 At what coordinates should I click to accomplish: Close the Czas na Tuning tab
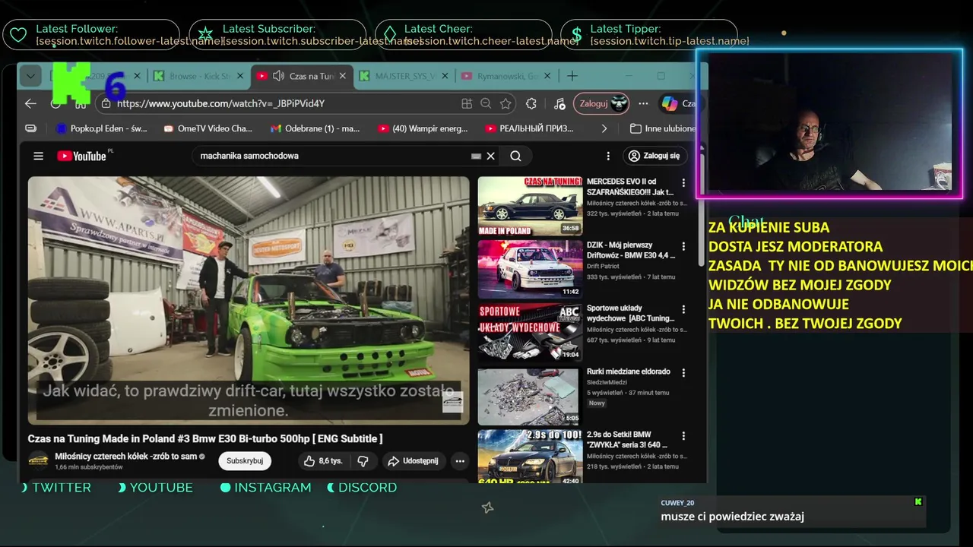coord(342,76)
